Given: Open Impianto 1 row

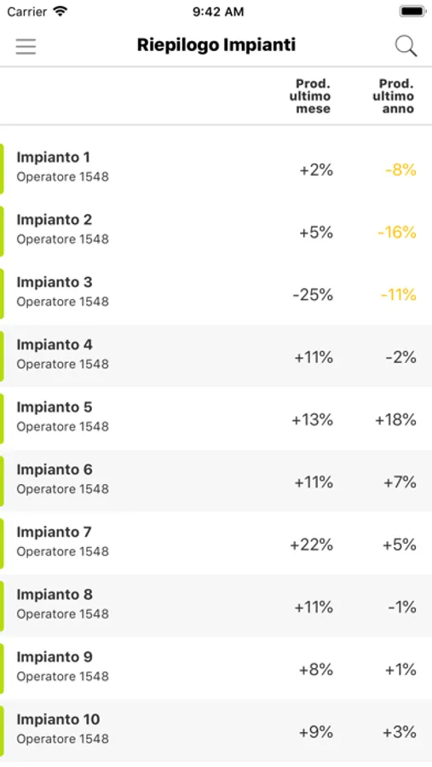Looking at the screenshot, I should [216, 170].
